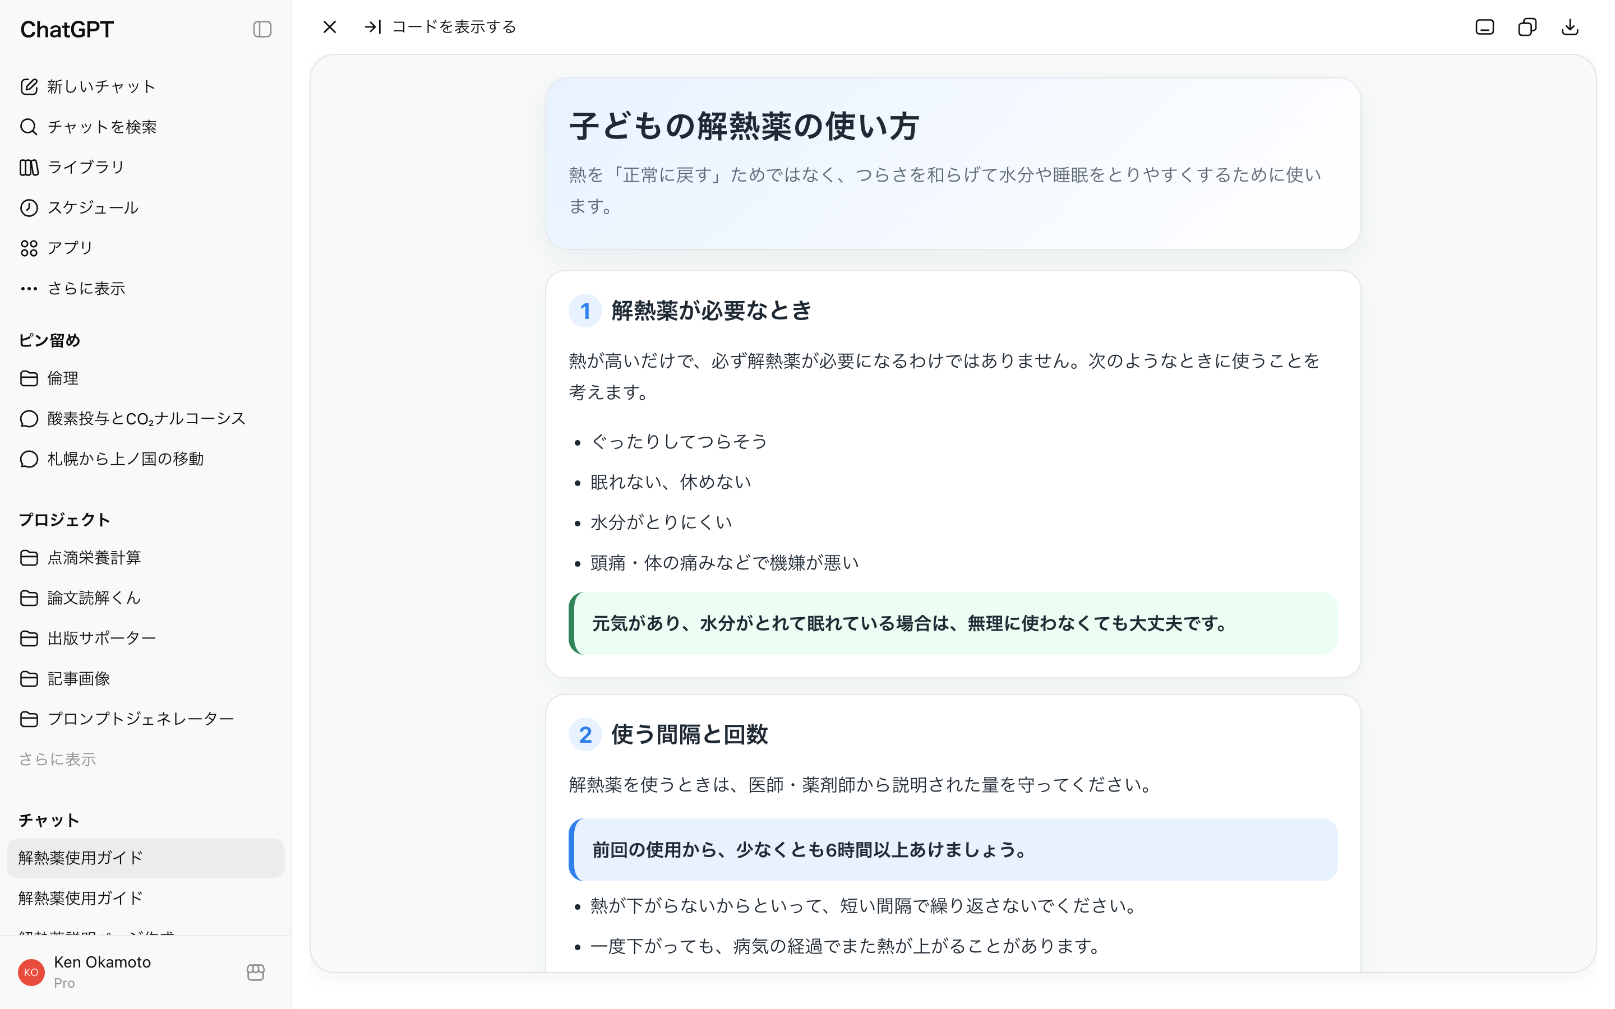
Task: Click bullet 頭痛・体の痛みなどで機嫌が悪い
Action: tap(725, 563)
